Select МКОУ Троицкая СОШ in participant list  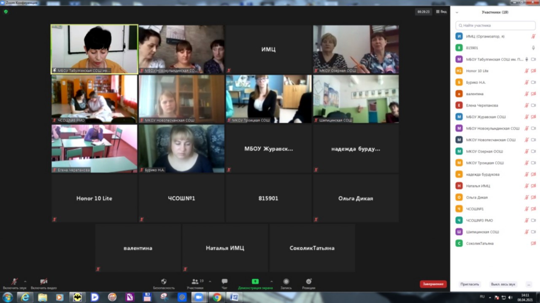[495, 163]
